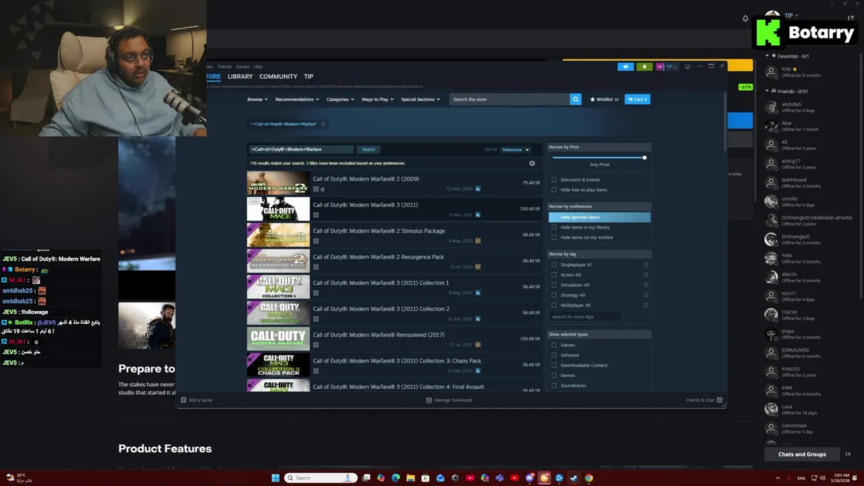Show only Games type
The image size is (864, 486).
click(554, 345)
